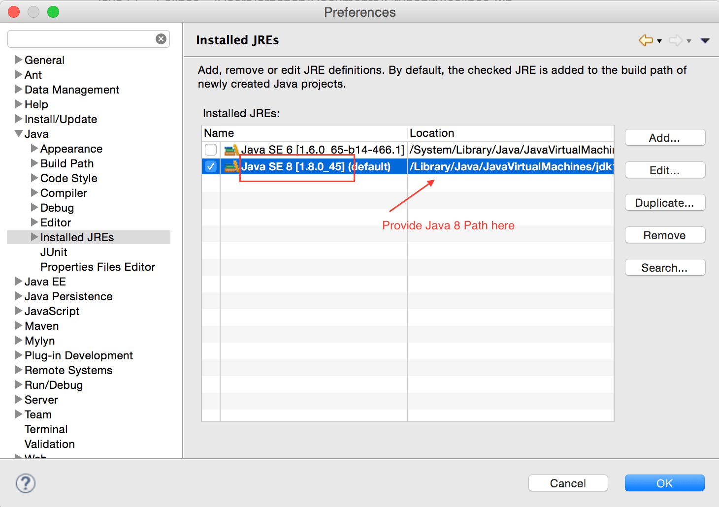719x507 pixels.
Task: Confirm preferences with OK
Action: [664, 483]
